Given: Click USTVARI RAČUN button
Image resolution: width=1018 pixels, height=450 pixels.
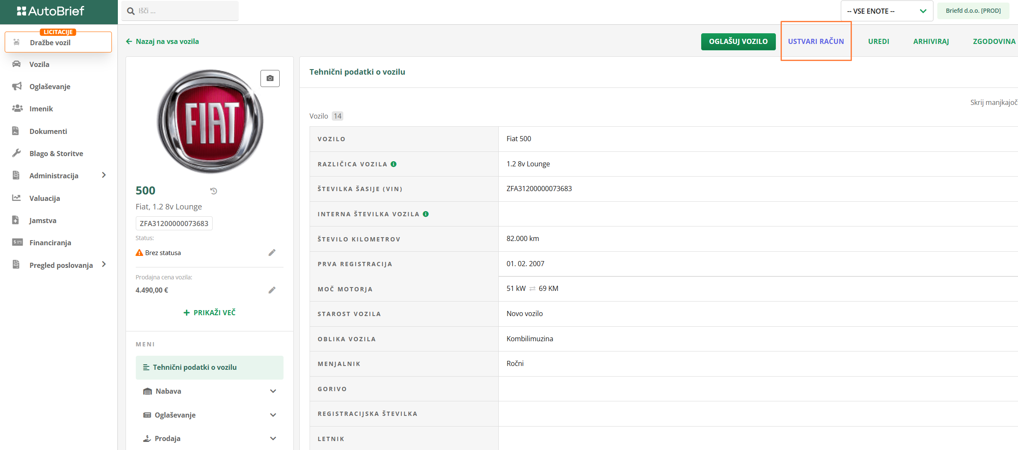Looking at the screenshot, I should [816, 41].
